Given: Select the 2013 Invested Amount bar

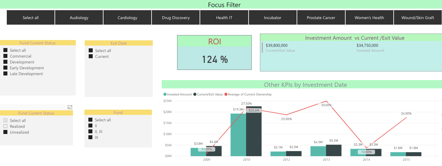Looking at the screenshot, I should point(318,151).
